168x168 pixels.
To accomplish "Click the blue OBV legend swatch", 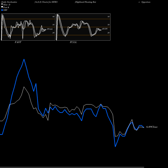I will click(2, 10).
